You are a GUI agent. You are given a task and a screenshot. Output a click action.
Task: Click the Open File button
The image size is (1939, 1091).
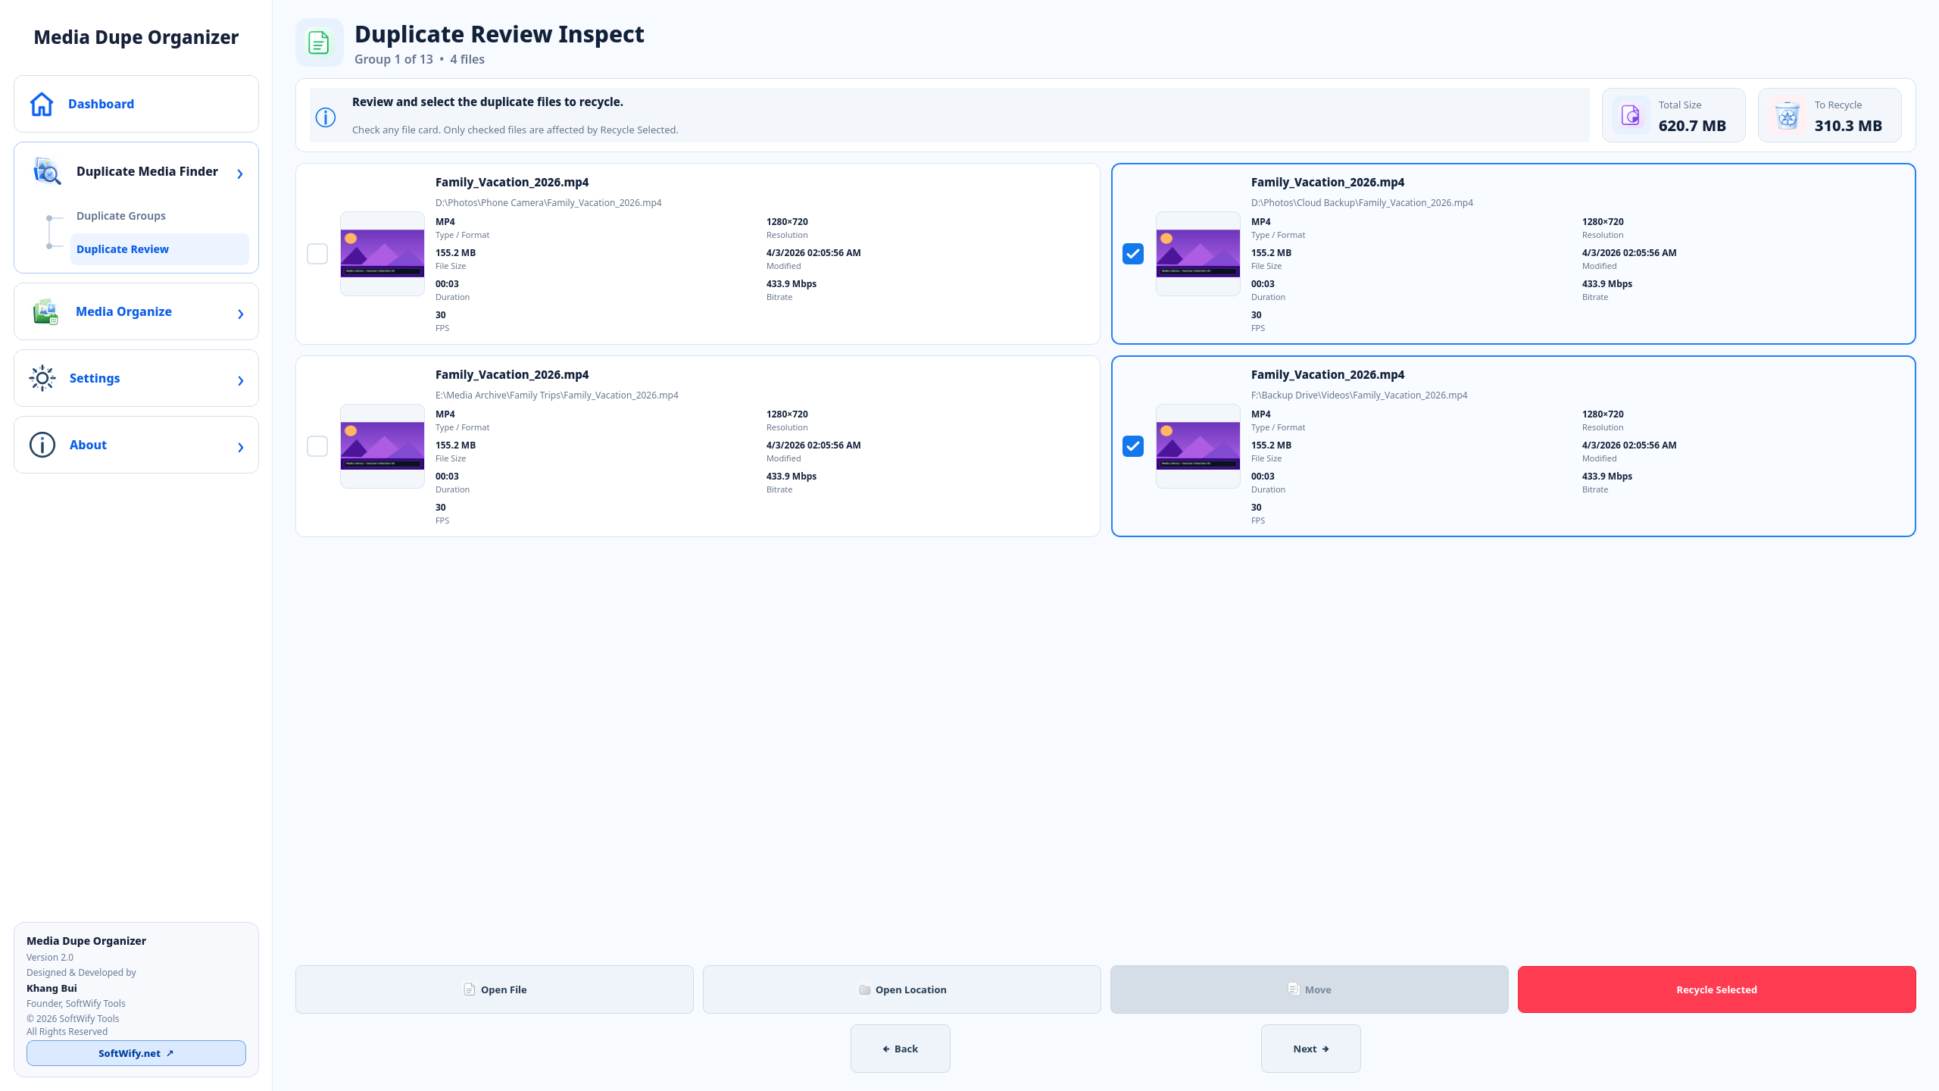coord(494,989)
